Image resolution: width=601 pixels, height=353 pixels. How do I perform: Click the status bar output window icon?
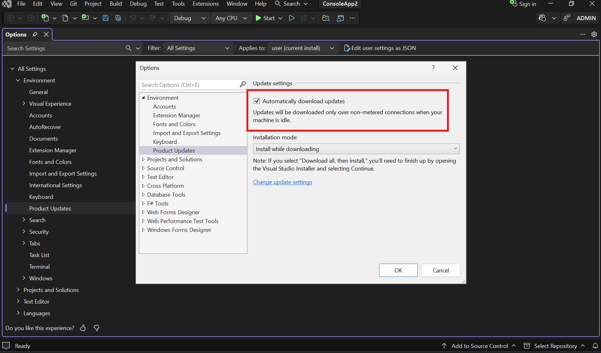(x=6, y=345)
